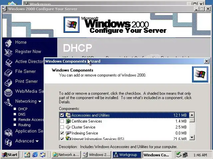Image resolution: width=213 pixels, height=159 pixels.
Task: Open the Networking section label
Action: pos(26,101)
